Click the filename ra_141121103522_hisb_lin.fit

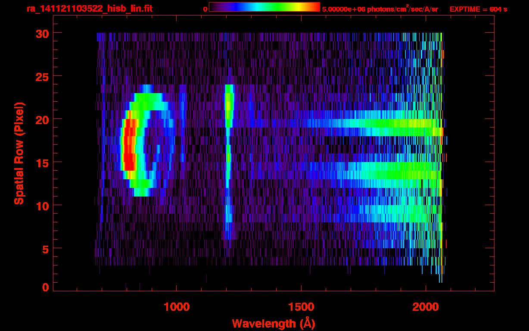[89, 8]
